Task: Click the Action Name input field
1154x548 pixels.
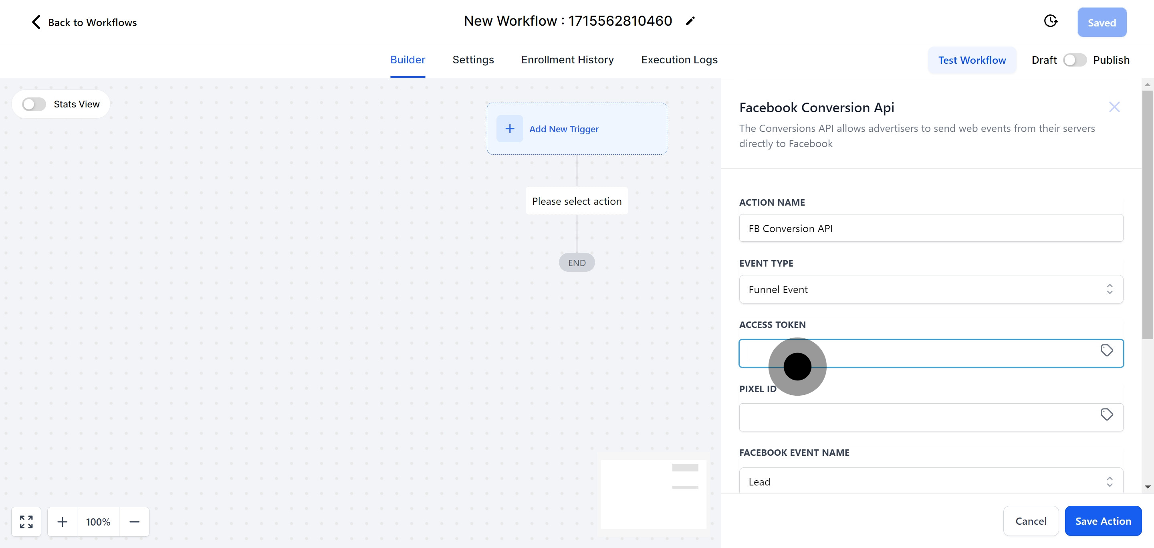Action: coord(930,229)
